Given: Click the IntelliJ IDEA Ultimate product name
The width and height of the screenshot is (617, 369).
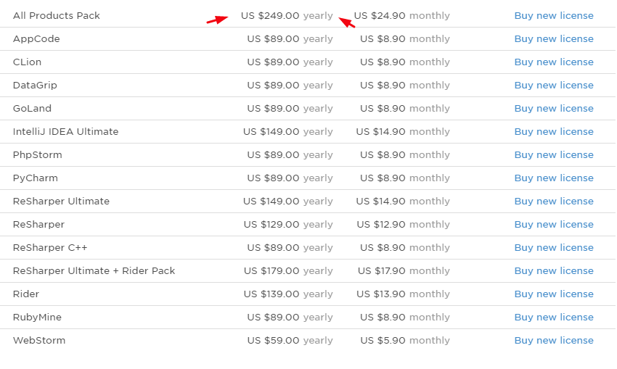Looking at the screenshot, I should tap(66, 132).
